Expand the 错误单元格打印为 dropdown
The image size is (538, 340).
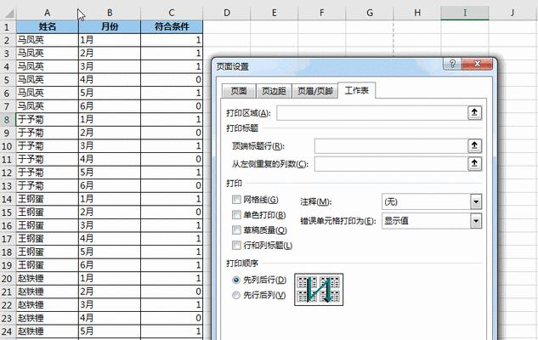[x=476, y=220]
